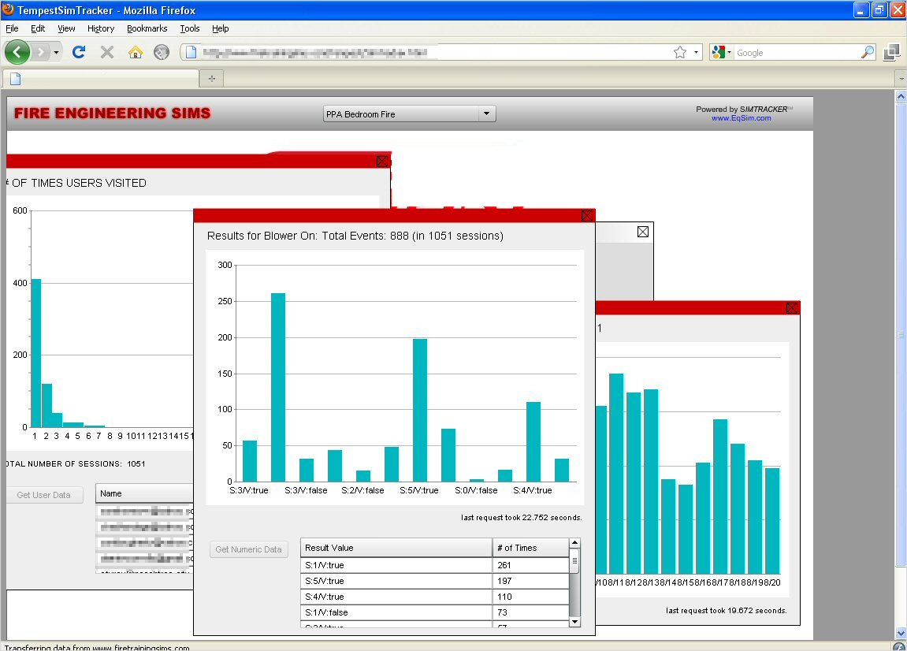Viewport: 907px width, 651px height.
Task: Stop the page from loading
Action: coord(106,52)
